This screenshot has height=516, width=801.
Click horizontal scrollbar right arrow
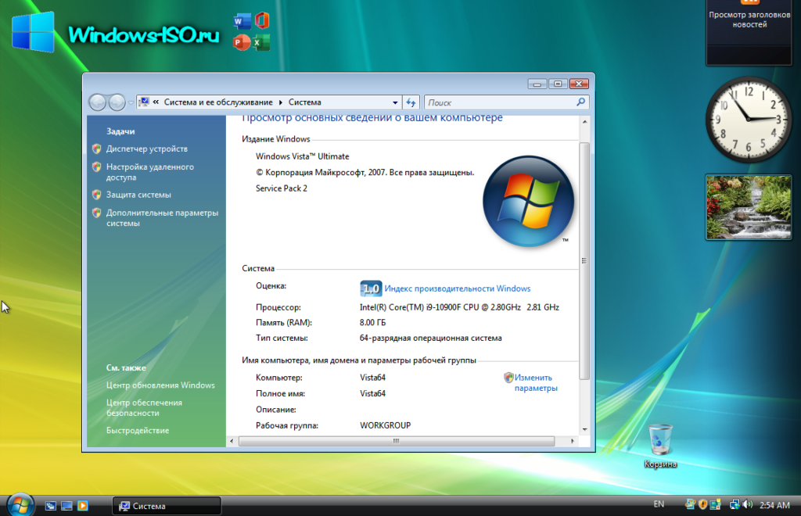pos(572,441)
